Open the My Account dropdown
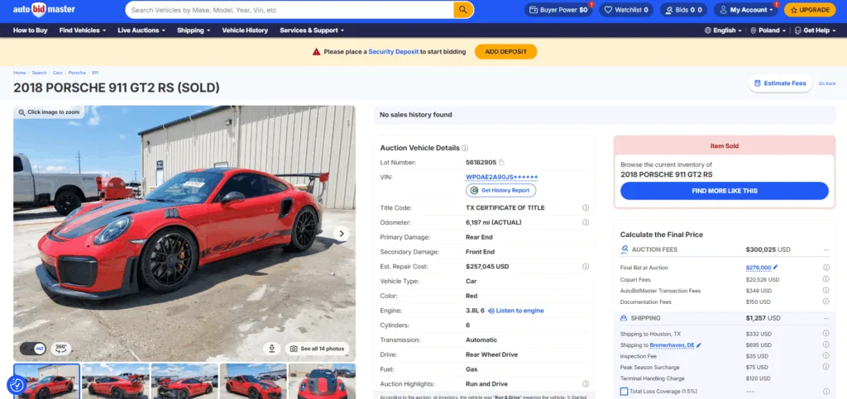 pyautogui.click(x=747, y=10)
